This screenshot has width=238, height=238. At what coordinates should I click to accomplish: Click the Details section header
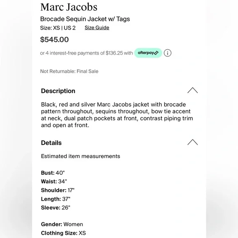[51, 143]
